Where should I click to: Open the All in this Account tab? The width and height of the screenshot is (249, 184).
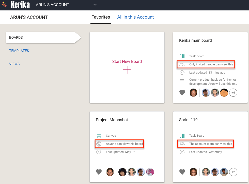point(135,17)
